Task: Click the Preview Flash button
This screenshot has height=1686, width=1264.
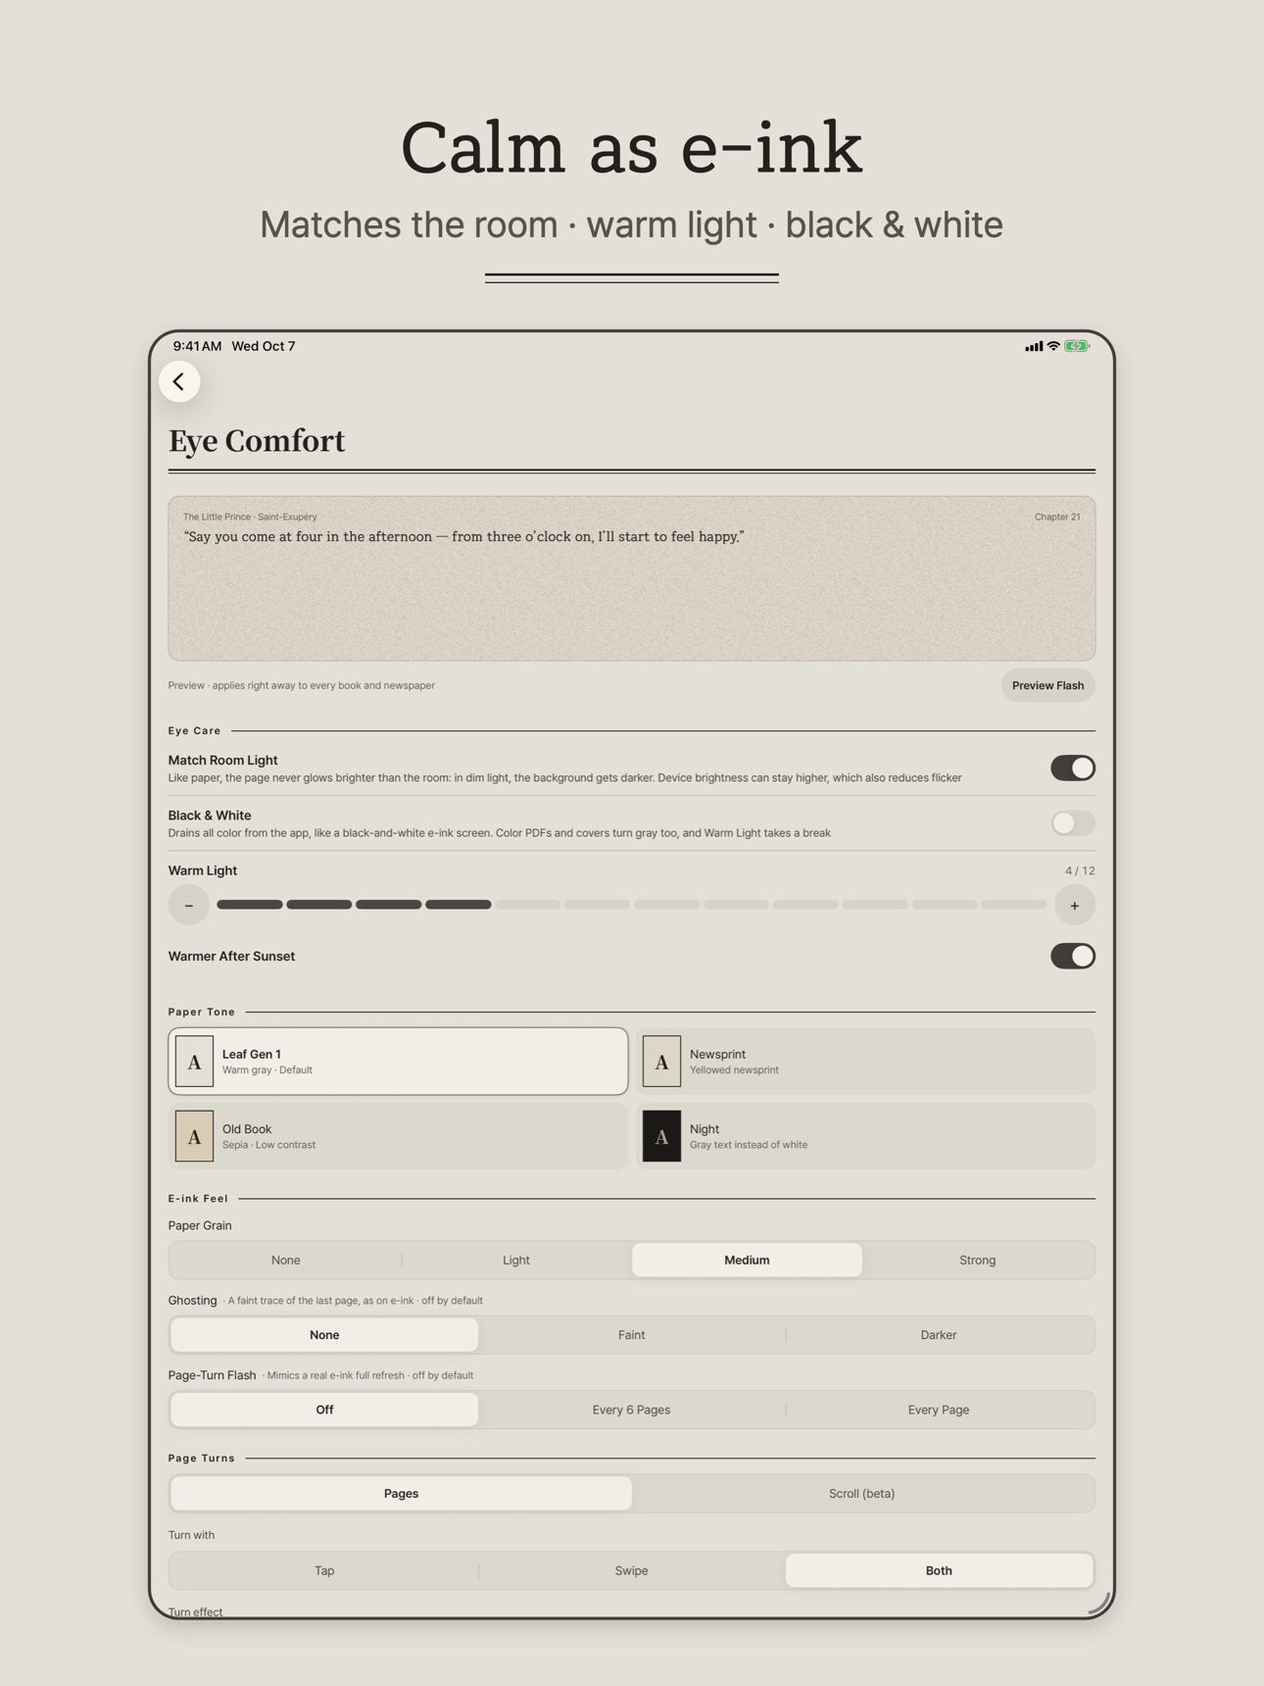Action: pyautogui.click(x=1047, y=685)
